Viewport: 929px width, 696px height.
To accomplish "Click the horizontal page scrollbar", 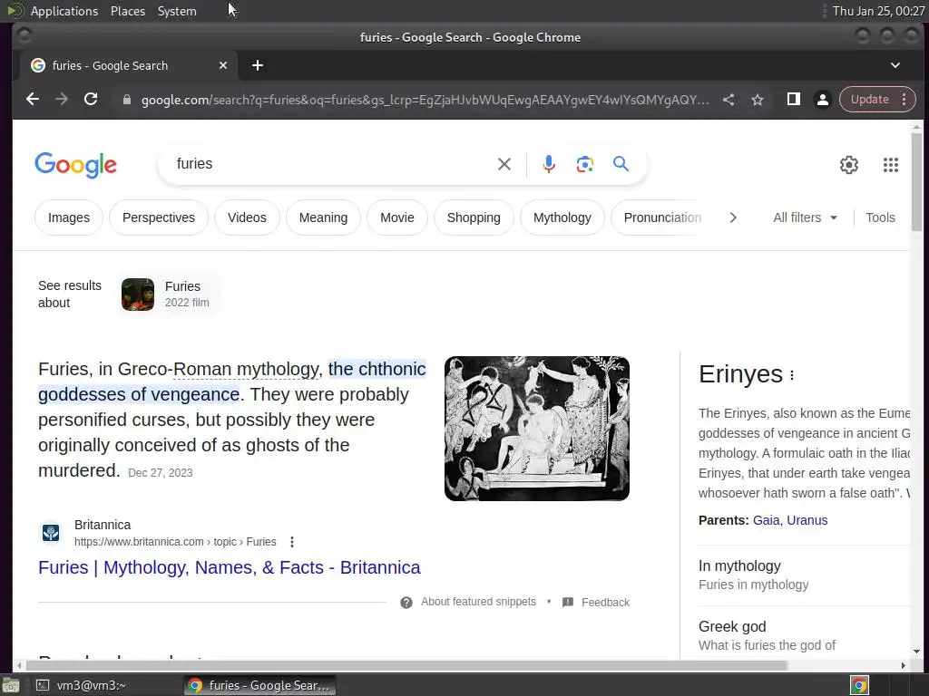I will click(406, 665).
